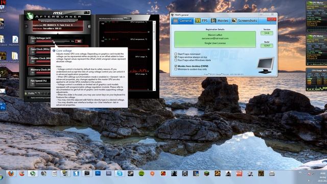Screen dimensions: 327x184
Task: Click the hardware monitor graph scrollbar
Action: click(154, 55)
